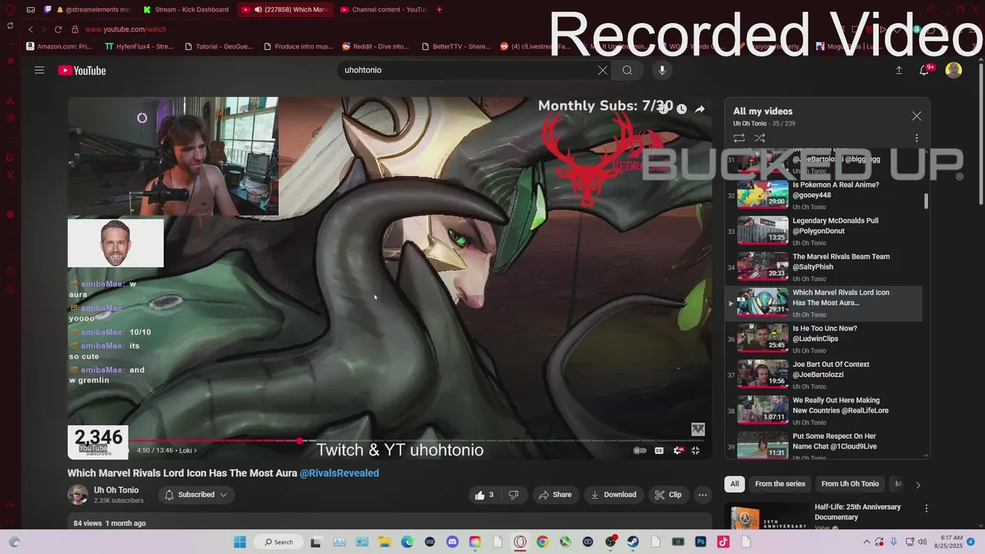
Task: Open playlist three-dot options menu
Action: coord(917,138)
